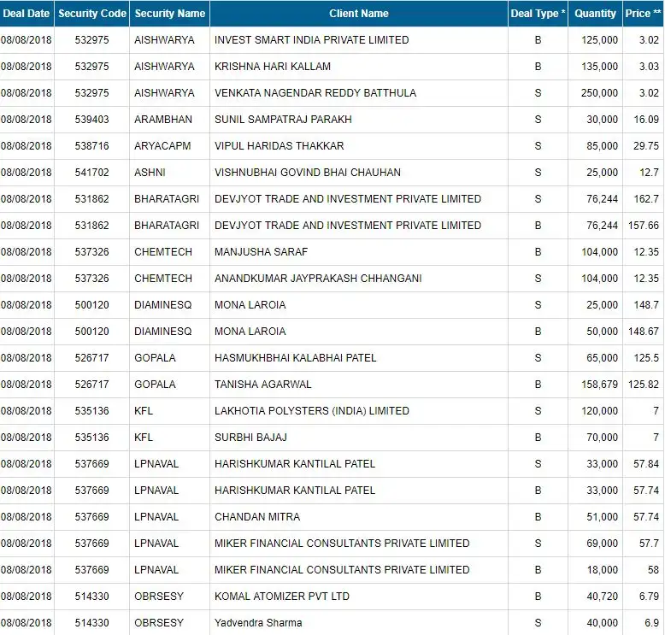The height and width of the screenshot is (635, 665).
Task: Click the Yadvendra Sharma client name
Action: (x=258, y=623)
